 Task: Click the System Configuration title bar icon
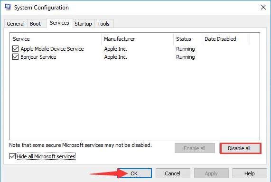click(x=8, y=7)
